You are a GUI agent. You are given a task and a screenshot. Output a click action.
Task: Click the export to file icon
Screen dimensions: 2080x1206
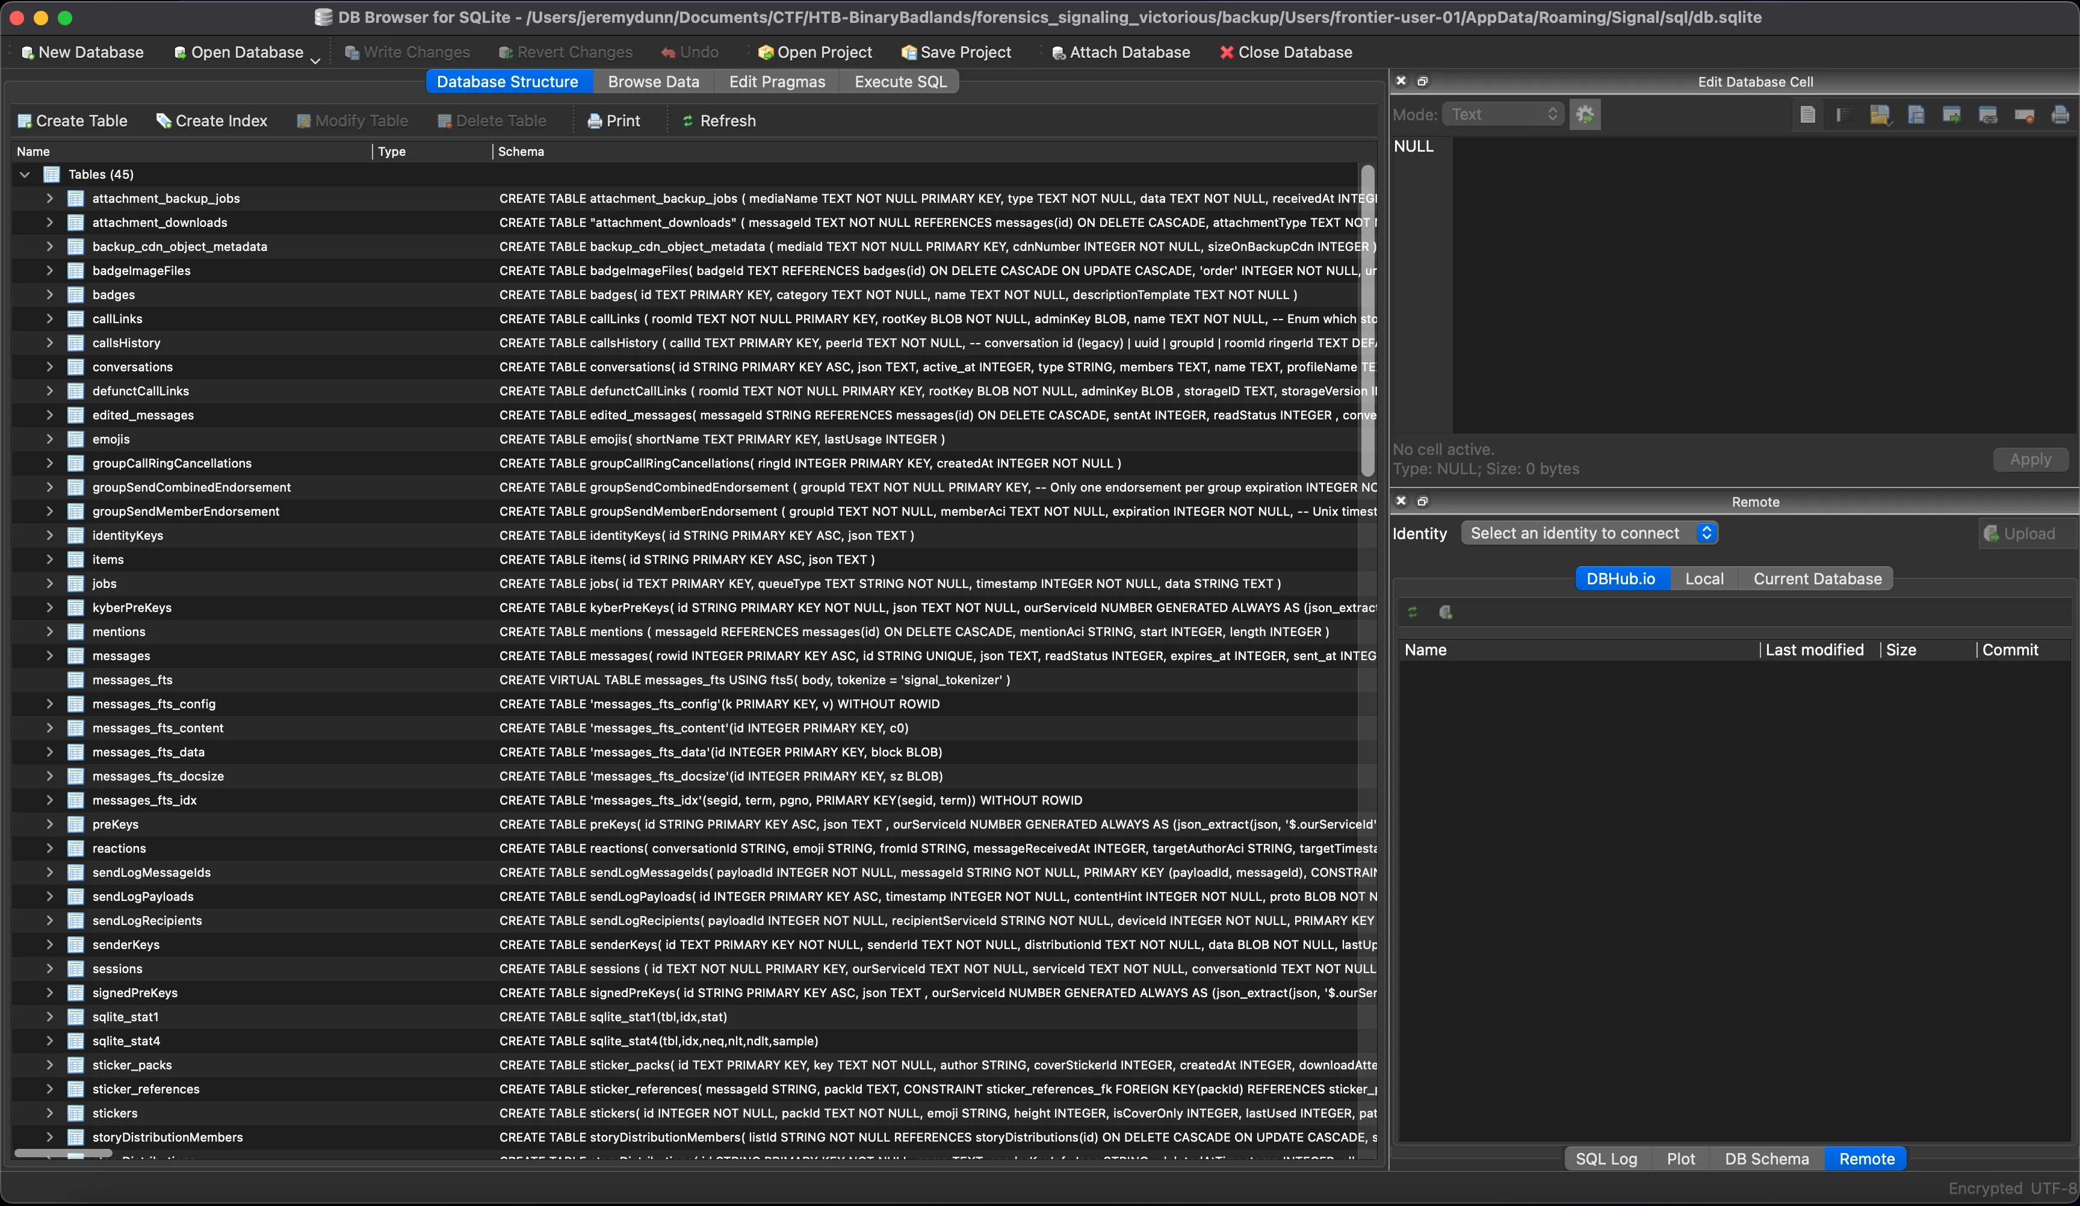click(x=1916, y=115)
